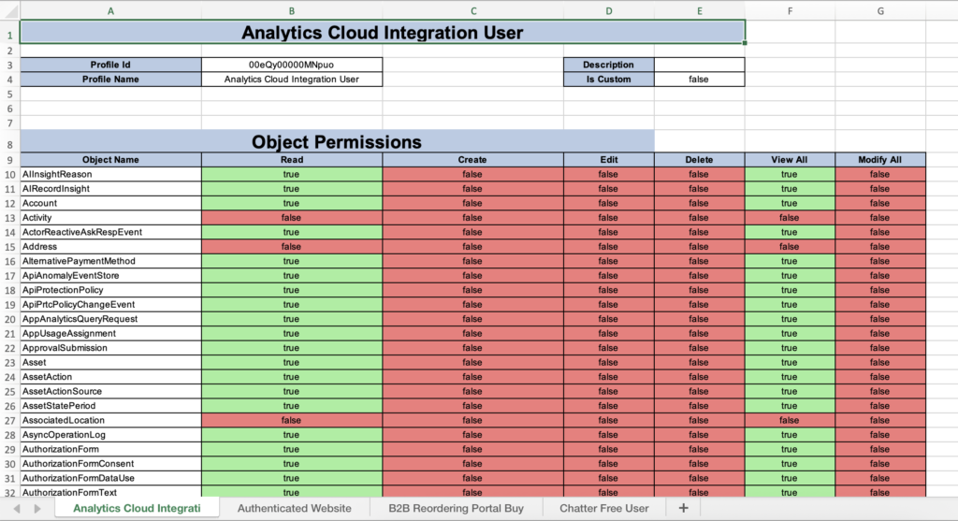Select the AIInsightReason object cell
Screen dimensions: 958x521
tap(110, 175)
